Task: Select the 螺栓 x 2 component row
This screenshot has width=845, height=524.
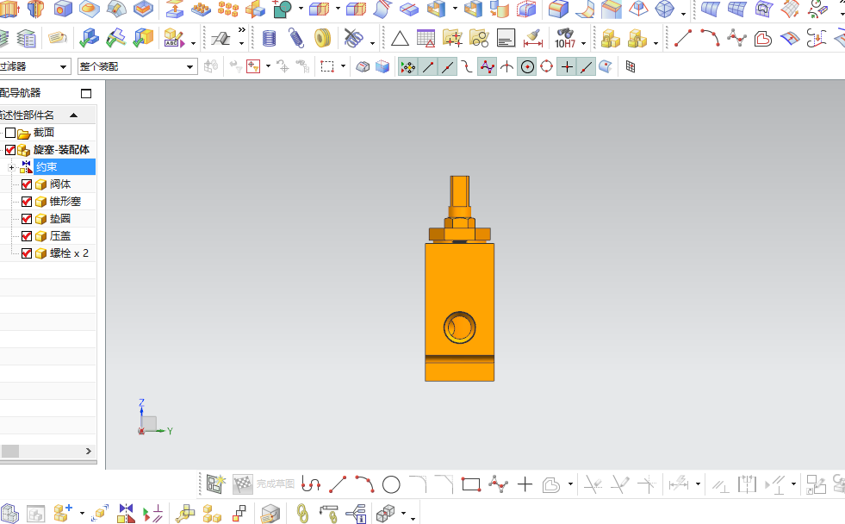Action: [69, 253]
